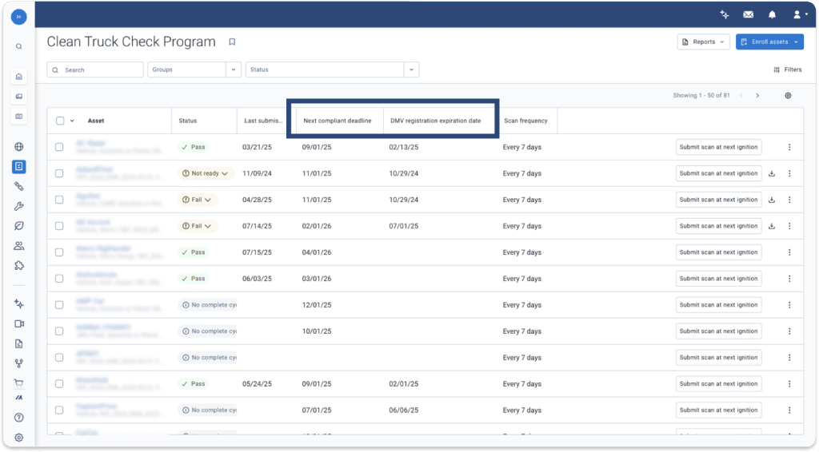The height and width of the screenshot is (452, 819).
Task: Check the checkbox for the first asset row
Action: [x=60, y=147]
